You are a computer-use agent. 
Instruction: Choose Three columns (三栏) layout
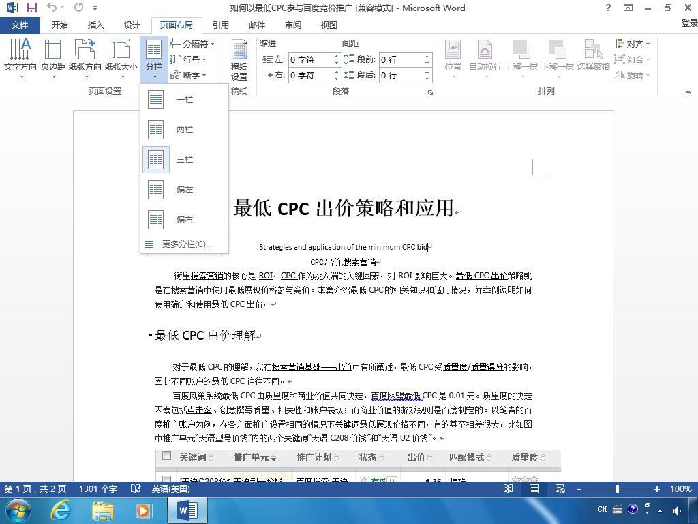(184, 159)
